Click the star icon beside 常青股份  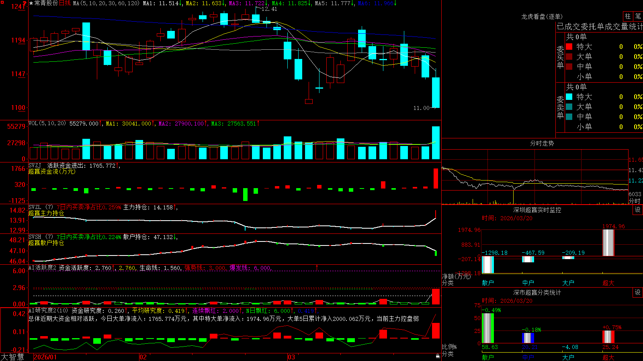31,3
